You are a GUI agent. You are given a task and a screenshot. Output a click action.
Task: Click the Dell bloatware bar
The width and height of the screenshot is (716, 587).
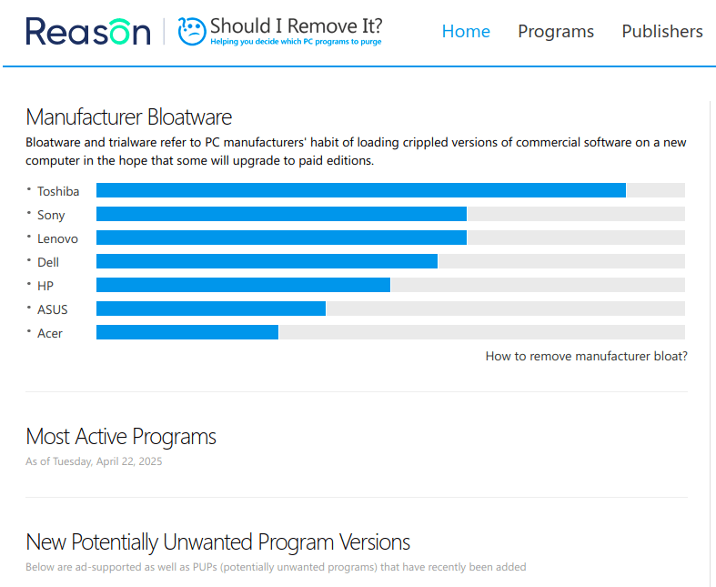(x=267, y=261)
